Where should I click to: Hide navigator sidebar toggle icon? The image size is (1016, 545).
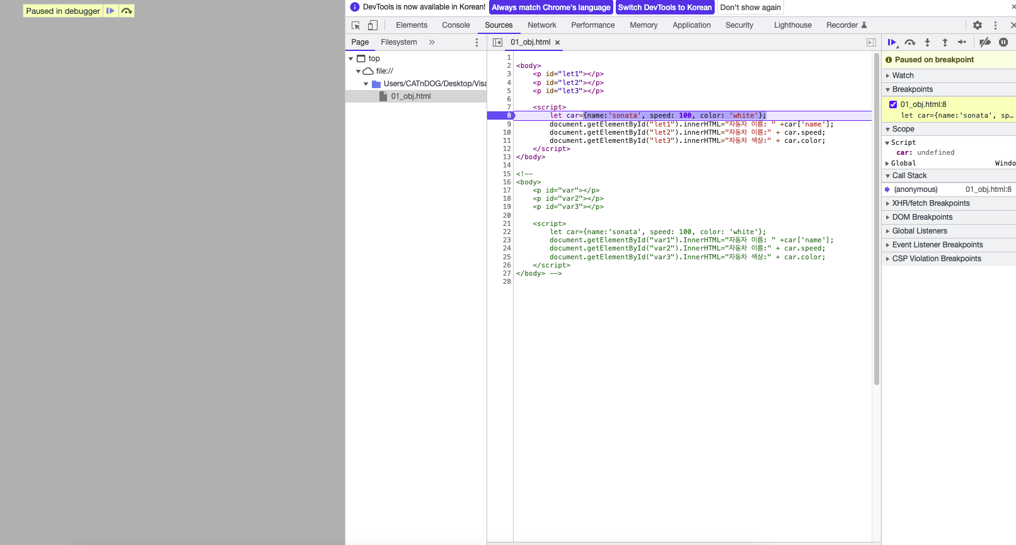[497, 42]
